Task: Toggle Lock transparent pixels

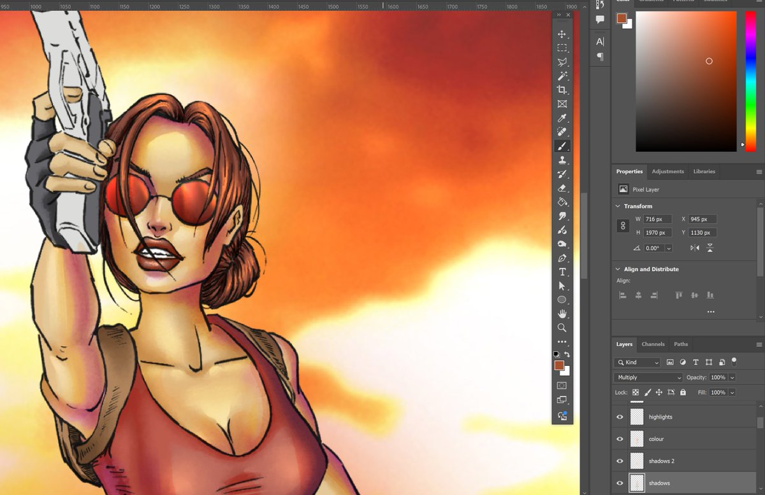Action: 636,393
